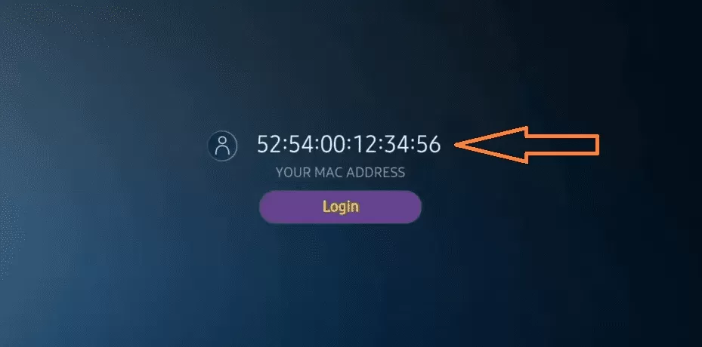The width and height of the screenshot is (702, 347).
Task: Click the second octet 54
Action: tap(302, 144)
